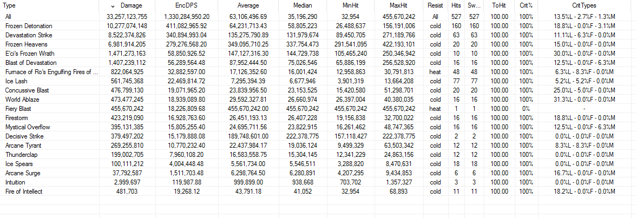Click the Hits column header
This screenshot has height=218, width=636.
pos(456,6)
